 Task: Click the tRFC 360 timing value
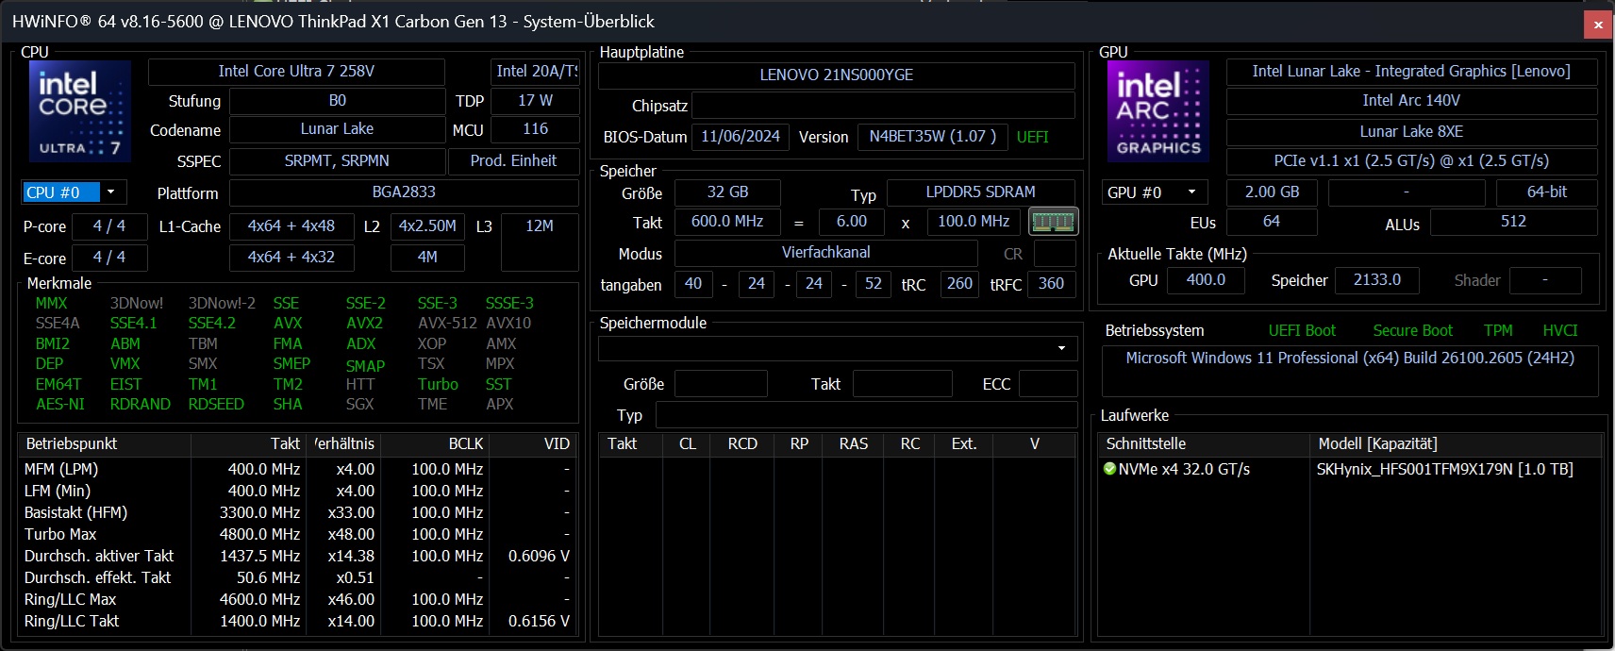[1051, 284]
